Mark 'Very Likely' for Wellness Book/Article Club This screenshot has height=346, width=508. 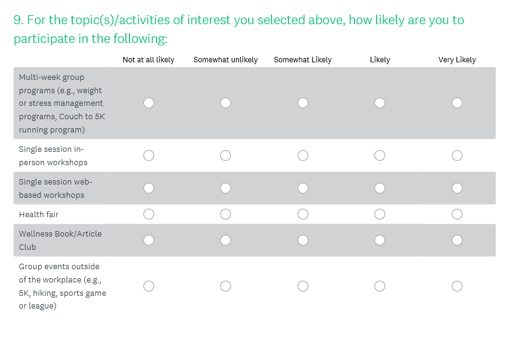point(457,240)
